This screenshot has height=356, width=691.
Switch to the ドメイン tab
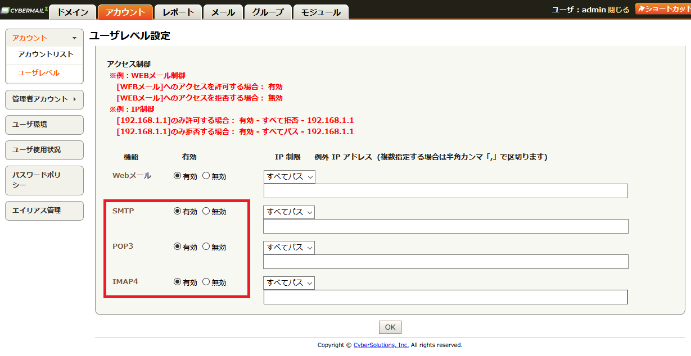[x=73, y=12]
